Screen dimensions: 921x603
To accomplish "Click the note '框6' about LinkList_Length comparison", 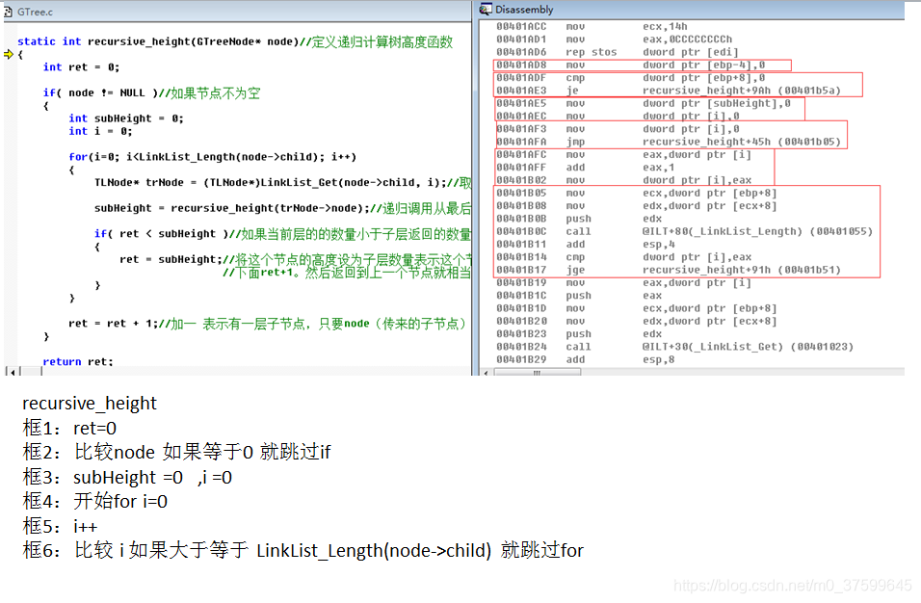I will coord(303,551).
